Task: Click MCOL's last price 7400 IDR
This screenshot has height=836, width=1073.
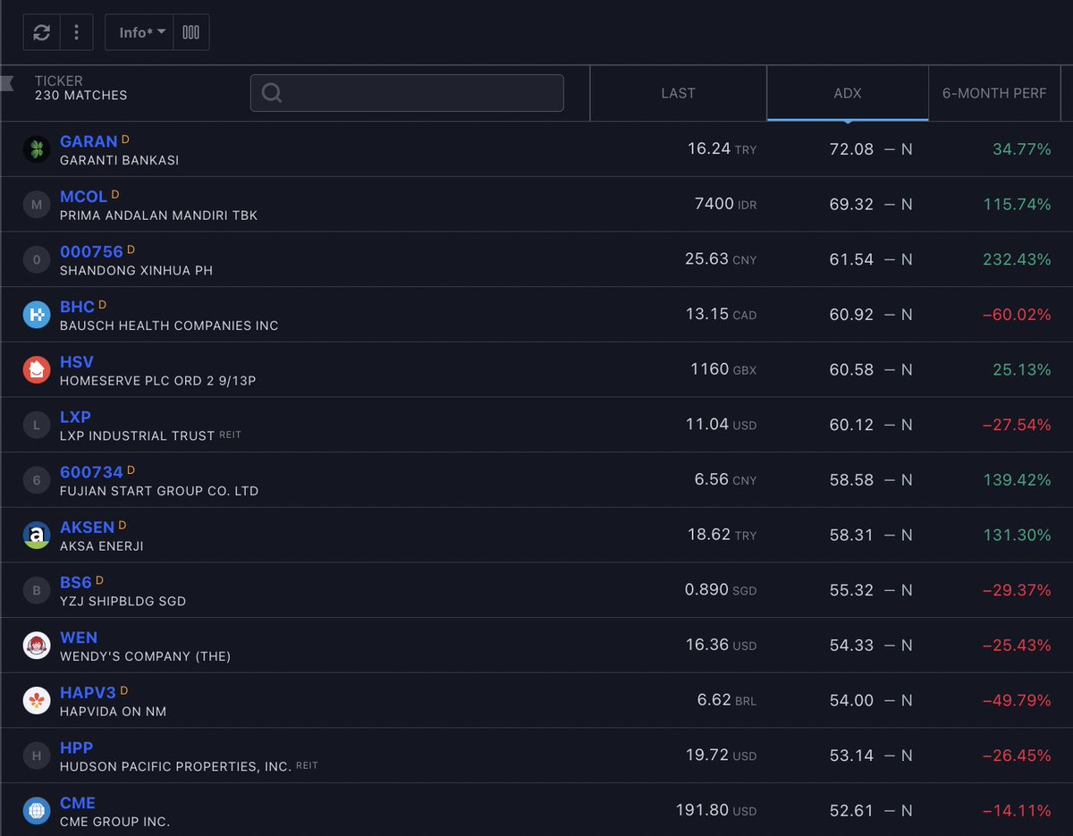Action: pos(725,205)
